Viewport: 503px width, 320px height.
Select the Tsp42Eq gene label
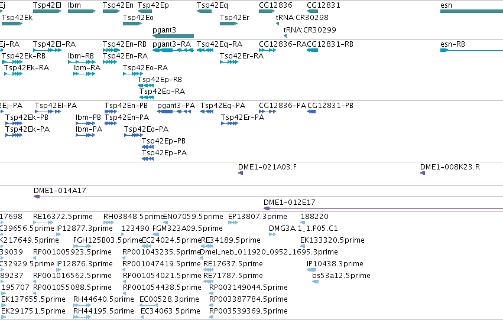212,5
